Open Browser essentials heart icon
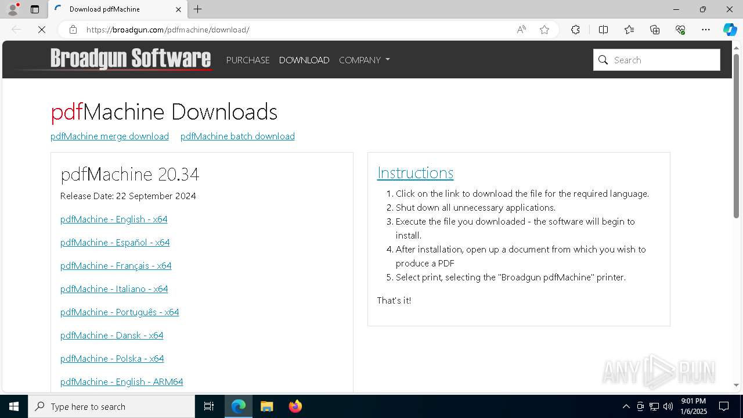The image size is (743, 418). tap(680, 30)
